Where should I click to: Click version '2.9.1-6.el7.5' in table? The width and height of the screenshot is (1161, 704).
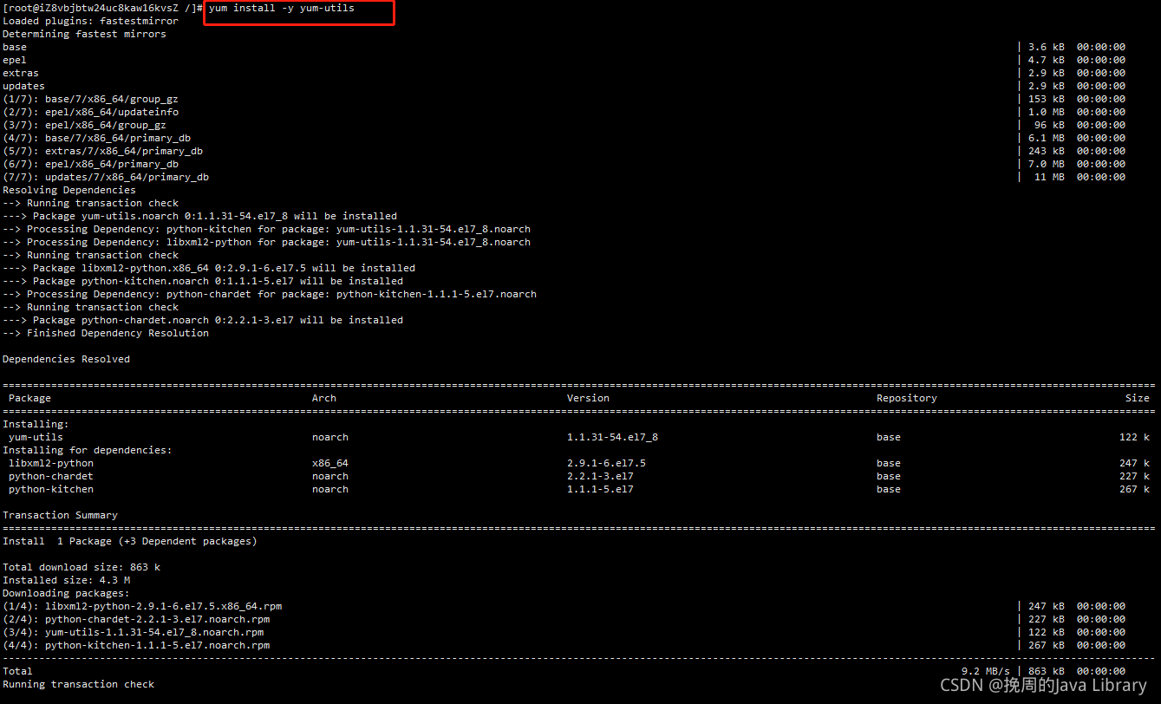[x=606, y=463]
